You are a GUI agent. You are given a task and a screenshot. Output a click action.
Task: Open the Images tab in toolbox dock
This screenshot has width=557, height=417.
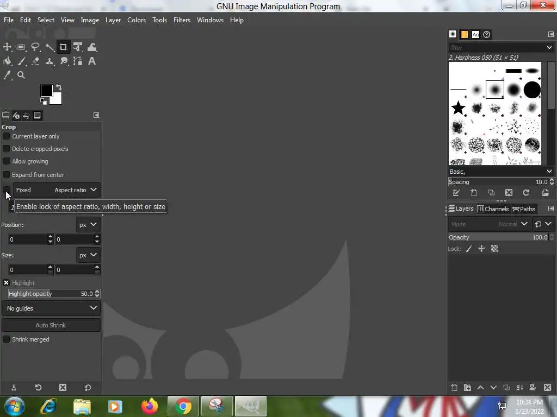[38, 116]
